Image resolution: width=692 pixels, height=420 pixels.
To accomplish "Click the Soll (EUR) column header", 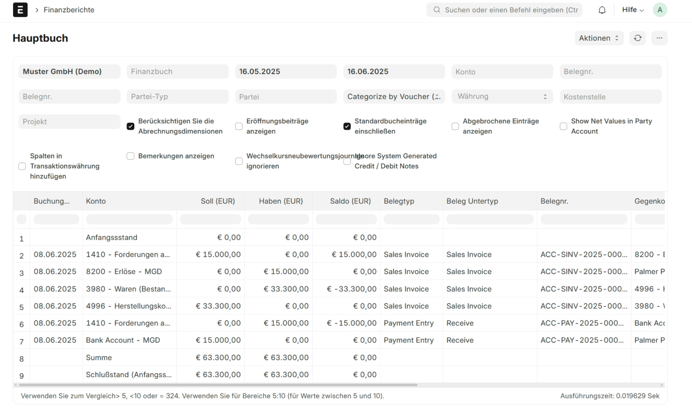I will pos(210,201).
